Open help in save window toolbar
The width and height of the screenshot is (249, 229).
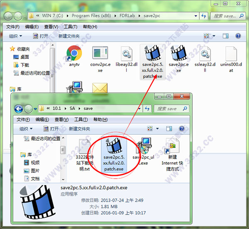coord(182,129)
